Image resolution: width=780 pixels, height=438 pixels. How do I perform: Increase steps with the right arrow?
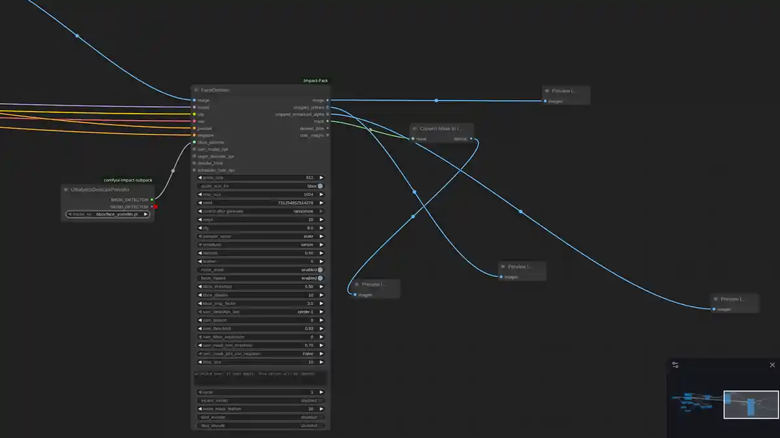(320, 220)
